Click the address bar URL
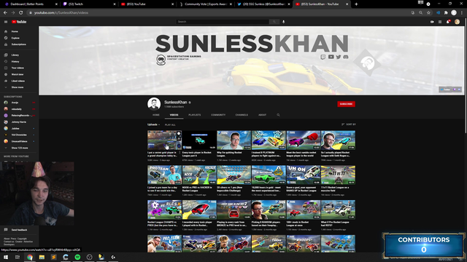The height and width of the screenshot is (262, 467). (61, 13)
